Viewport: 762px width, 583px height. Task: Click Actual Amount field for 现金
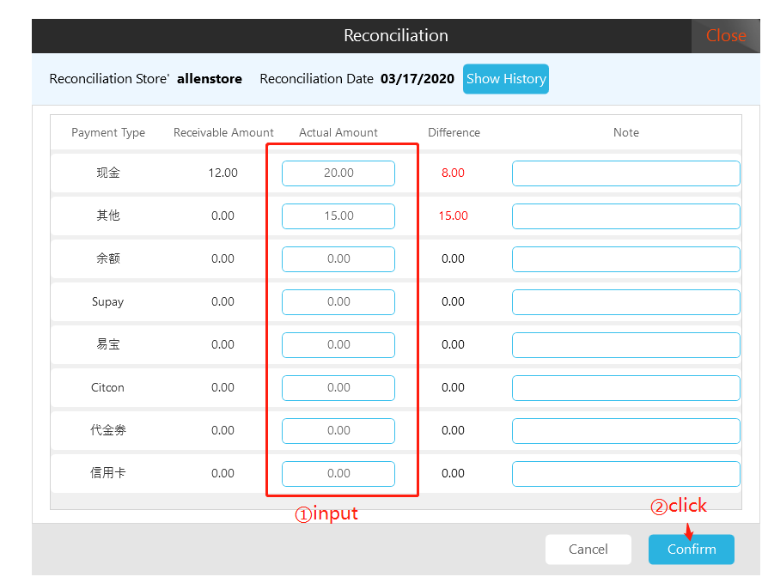(338, 173)
